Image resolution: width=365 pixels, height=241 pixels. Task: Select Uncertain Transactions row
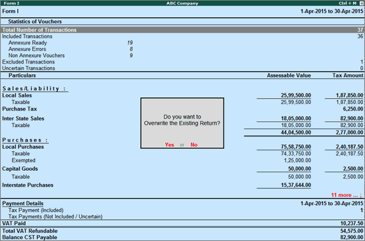tap(182, 68)
